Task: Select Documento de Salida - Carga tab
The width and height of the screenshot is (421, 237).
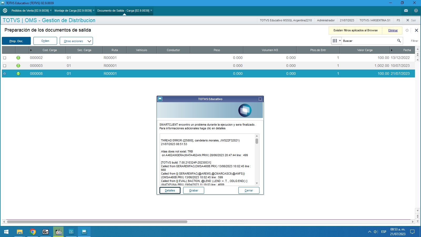Action: [123, 11]
